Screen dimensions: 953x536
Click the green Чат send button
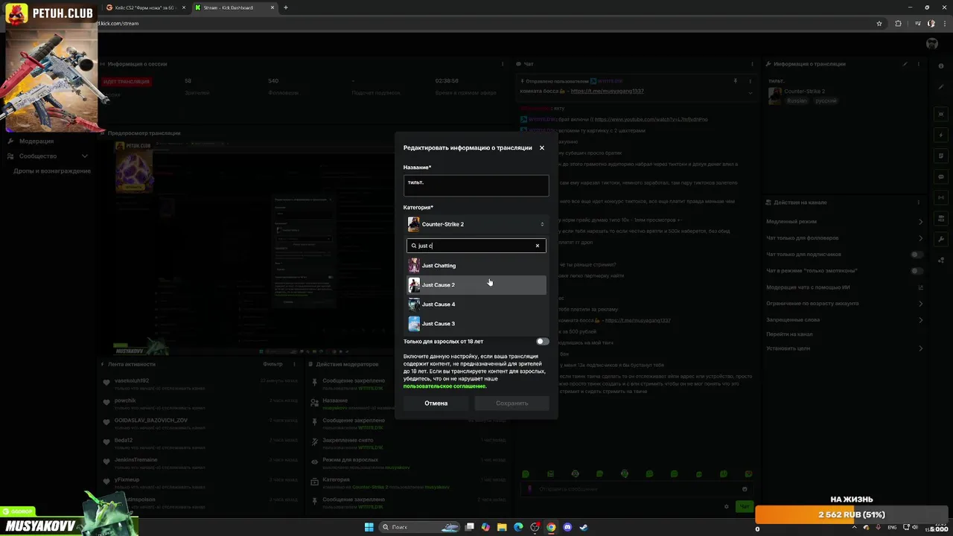click(744, 507)
